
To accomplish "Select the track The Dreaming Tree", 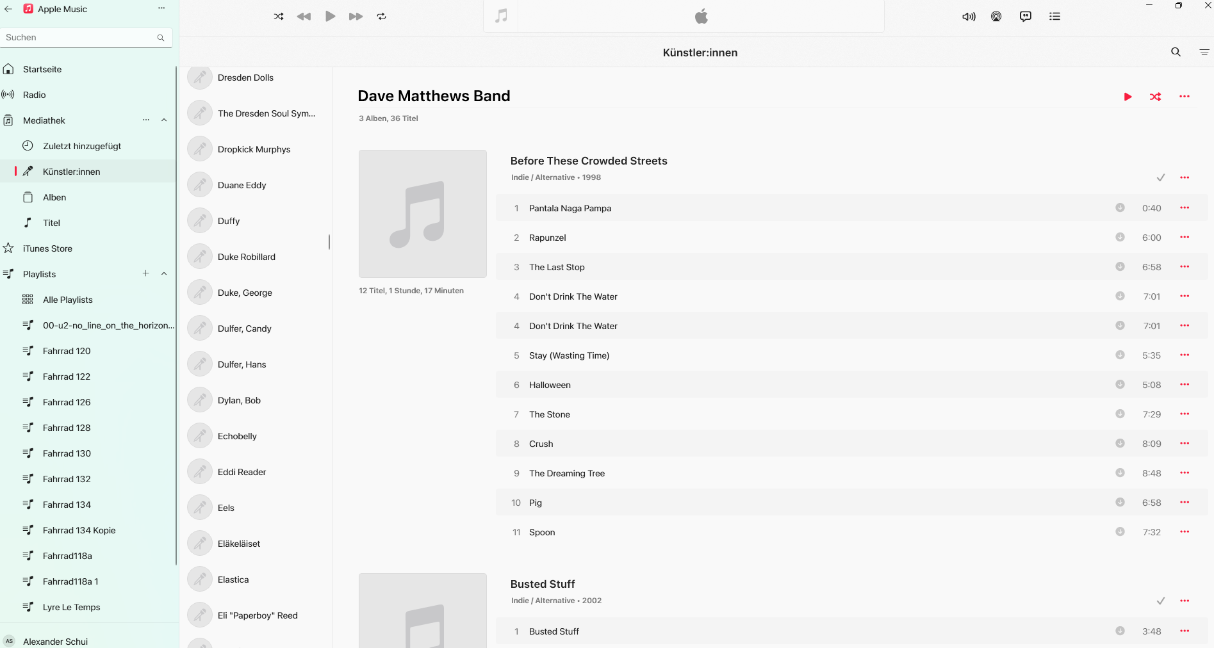I will 852,473.
